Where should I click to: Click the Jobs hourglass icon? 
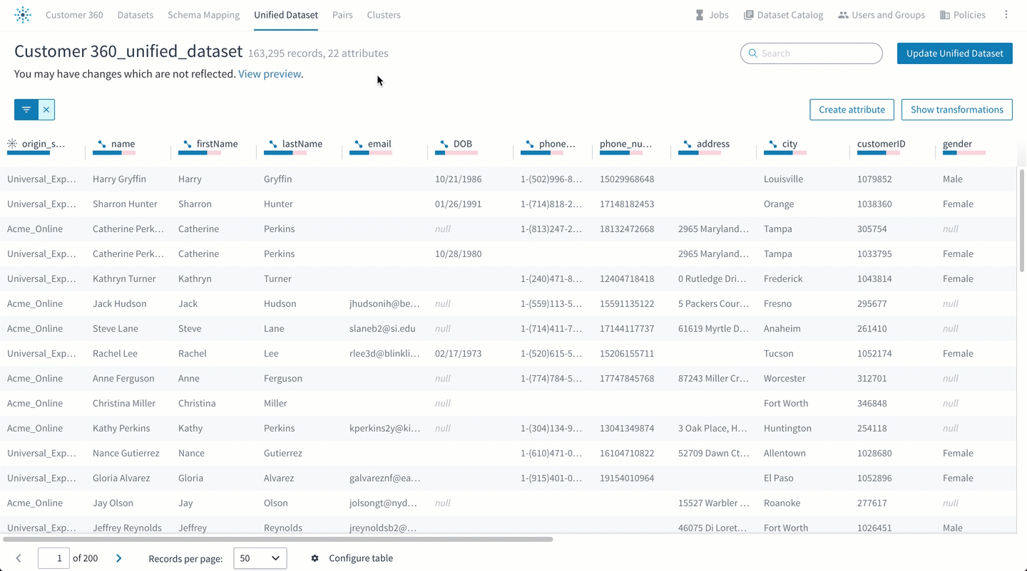click(700, 15)
